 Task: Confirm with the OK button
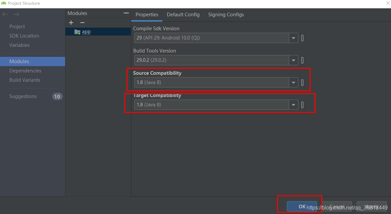[302, 206]
